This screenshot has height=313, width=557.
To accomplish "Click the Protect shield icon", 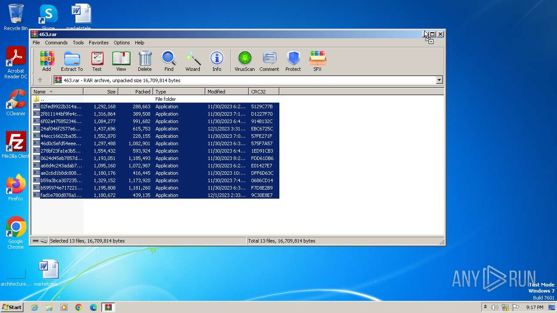I will [x=293, y=61].
